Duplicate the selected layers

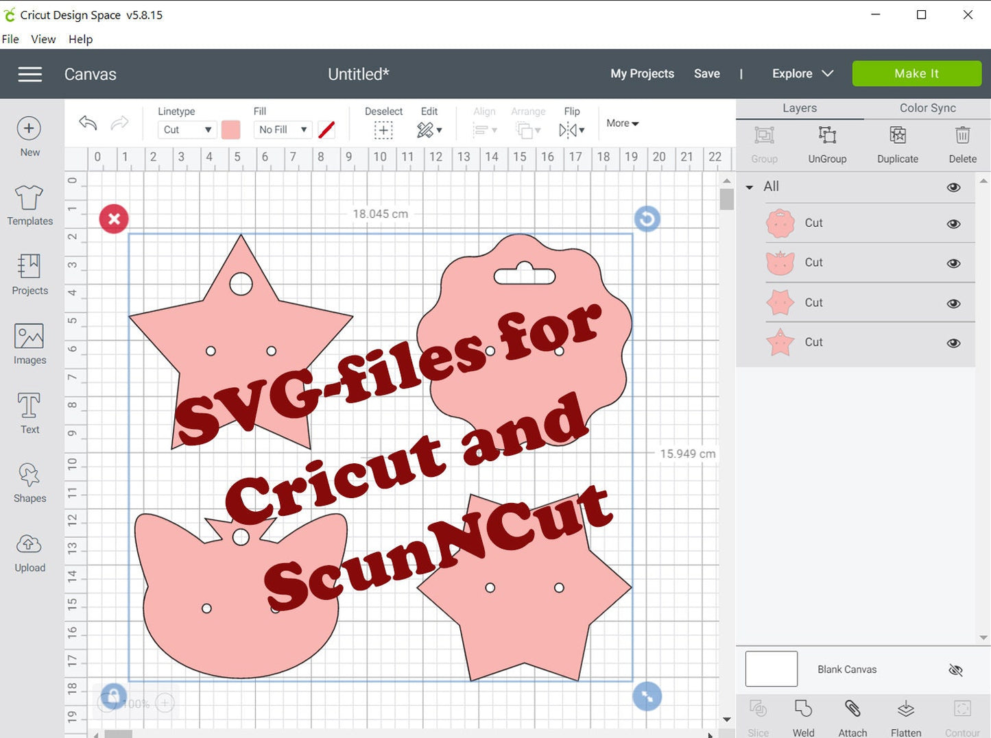(x=898, y=145)
